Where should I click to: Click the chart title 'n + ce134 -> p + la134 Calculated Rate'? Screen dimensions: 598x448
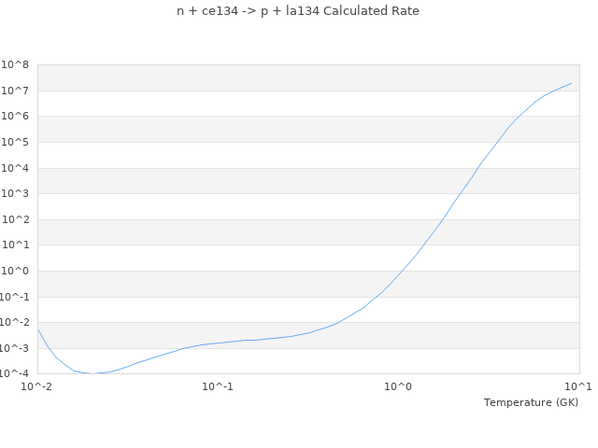[298, 11]
